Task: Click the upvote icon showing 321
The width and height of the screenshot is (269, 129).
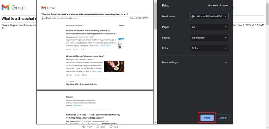Action: point(75,50)
